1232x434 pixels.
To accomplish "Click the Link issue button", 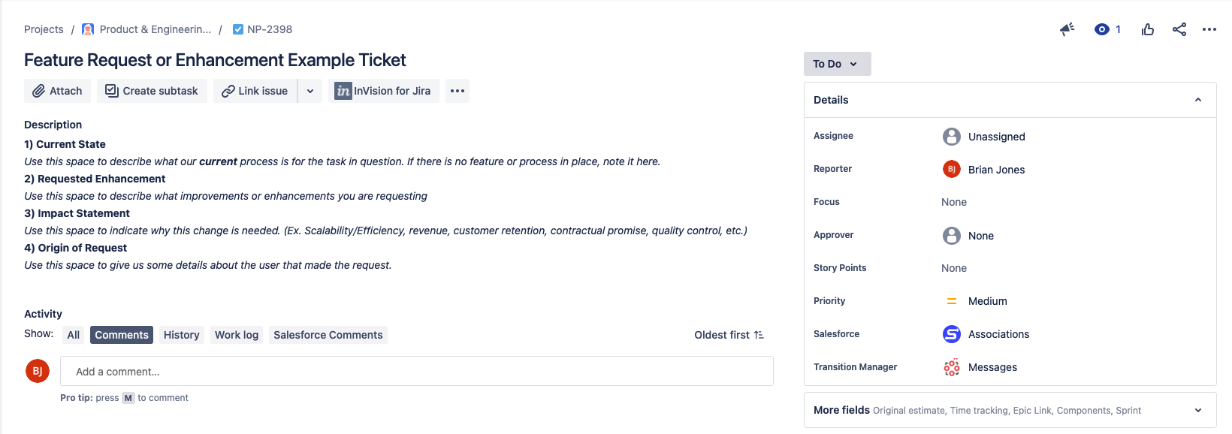I will pyautogui.click(x=255, y=91).
